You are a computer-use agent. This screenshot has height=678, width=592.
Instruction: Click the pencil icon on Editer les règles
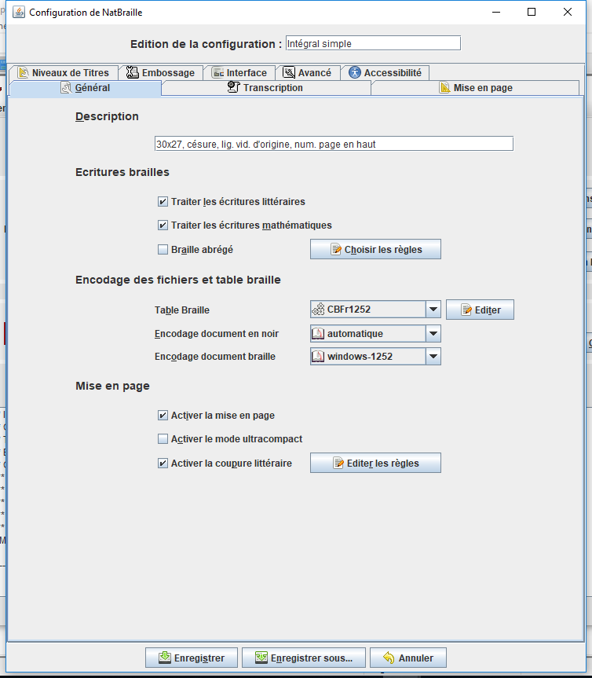(x=338, y=463)
